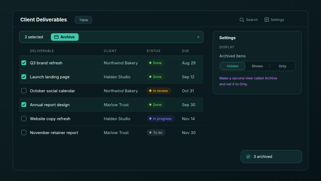Screen dimensions: 321x181
Task: Click the Done status badge for Launch landing page
Action: [x=156, y=77]
